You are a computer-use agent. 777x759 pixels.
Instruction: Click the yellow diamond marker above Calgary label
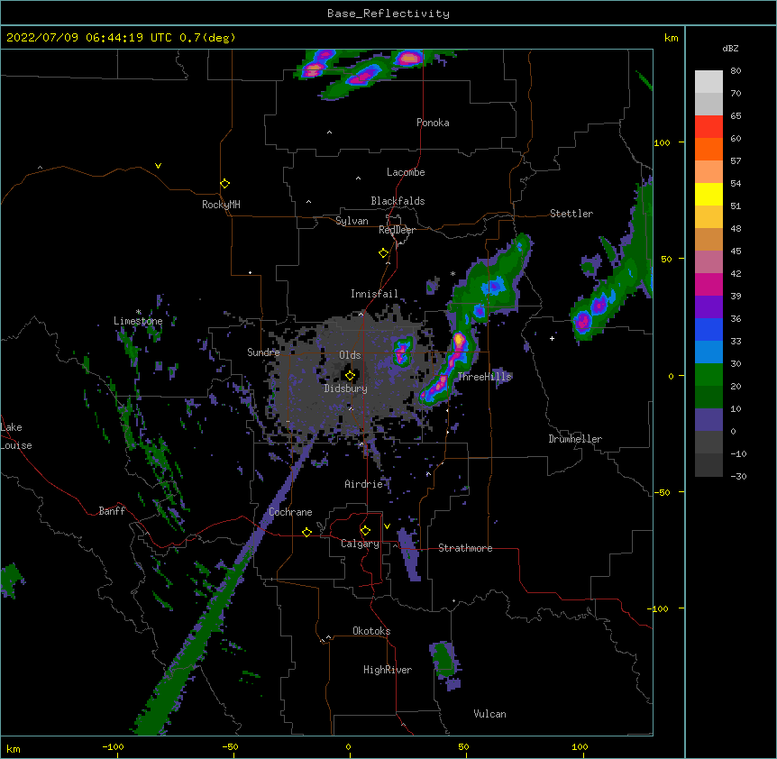pyautogui.click(x=365, y=531)
